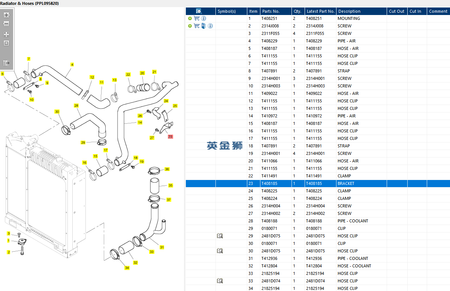Select callout 30 on the diagram
This screenshot has height=291, width=450.
coord(57,112)
